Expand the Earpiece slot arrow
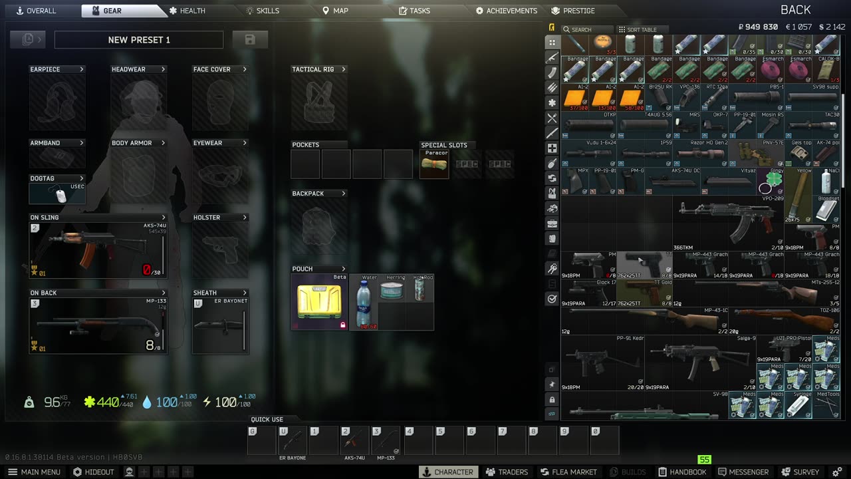This screenshot has width=851, height=479. pos(82,69)
